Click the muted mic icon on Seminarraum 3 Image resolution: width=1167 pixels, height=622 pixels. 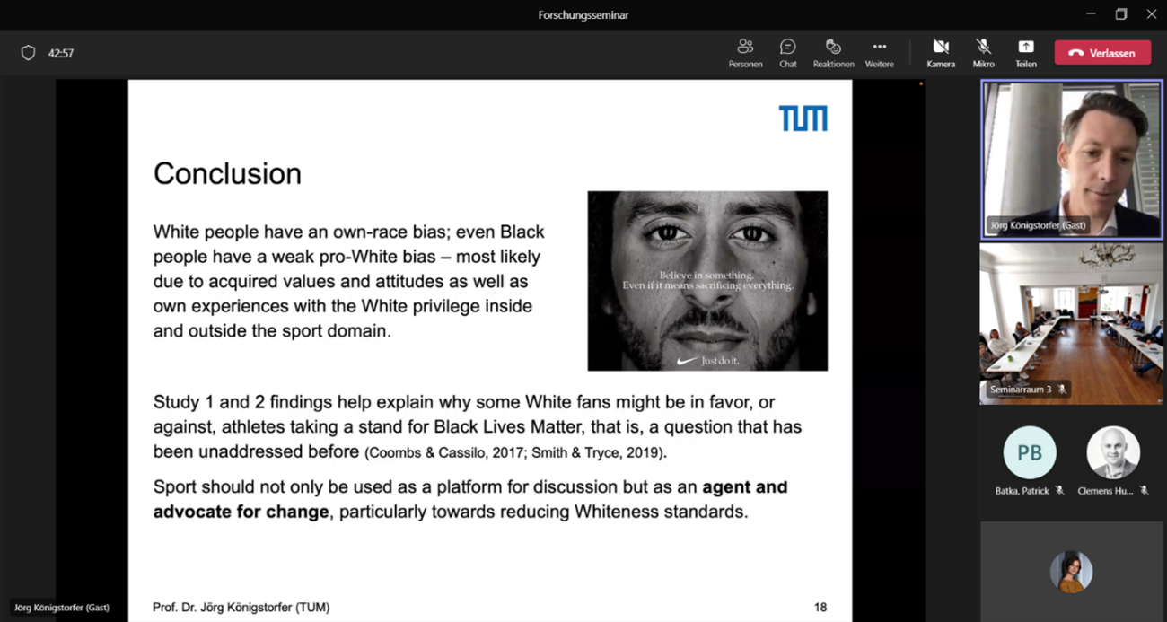pyautogui.click(x=1062, y=390)
